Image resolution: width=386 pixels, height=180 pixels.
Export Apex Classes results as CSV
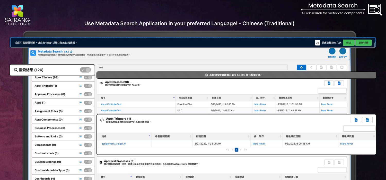tap(339, 83)
